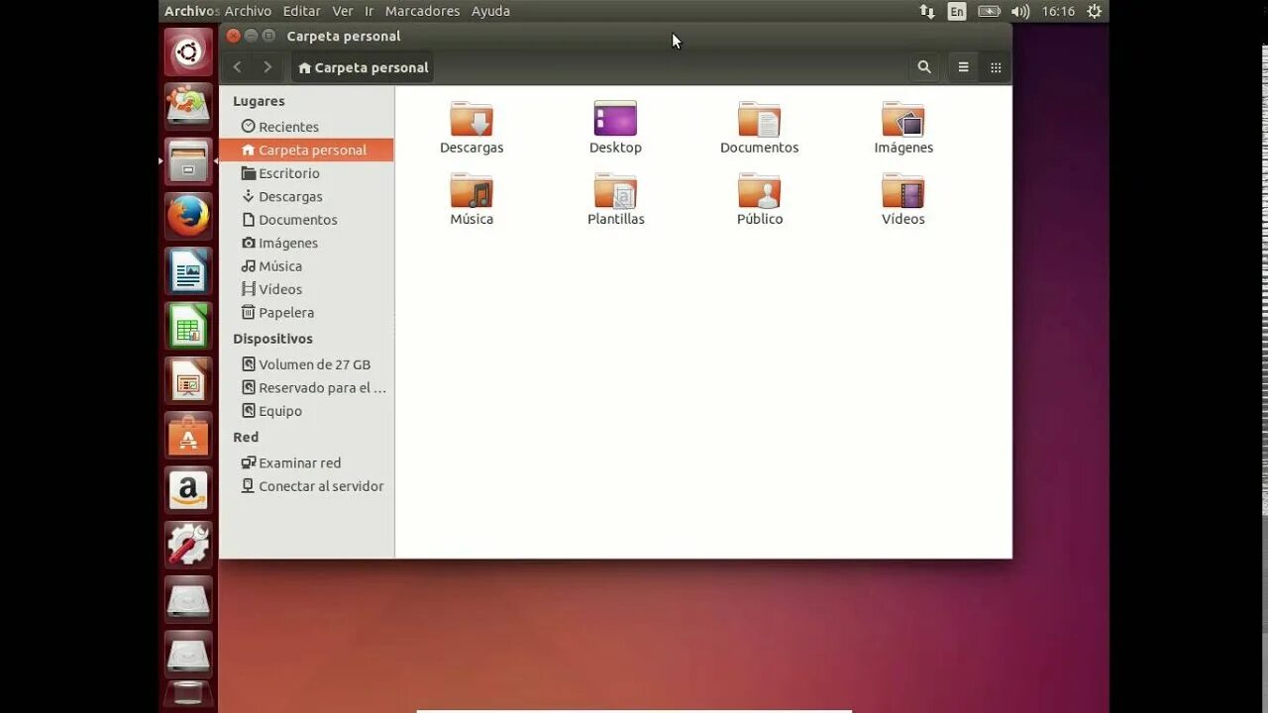
Task: Open network indicator in top panel
Action: tap(927, 11)
